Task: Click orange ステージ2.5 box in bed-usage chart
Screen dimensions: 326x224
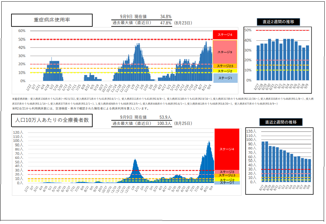Action: [225, 66]
